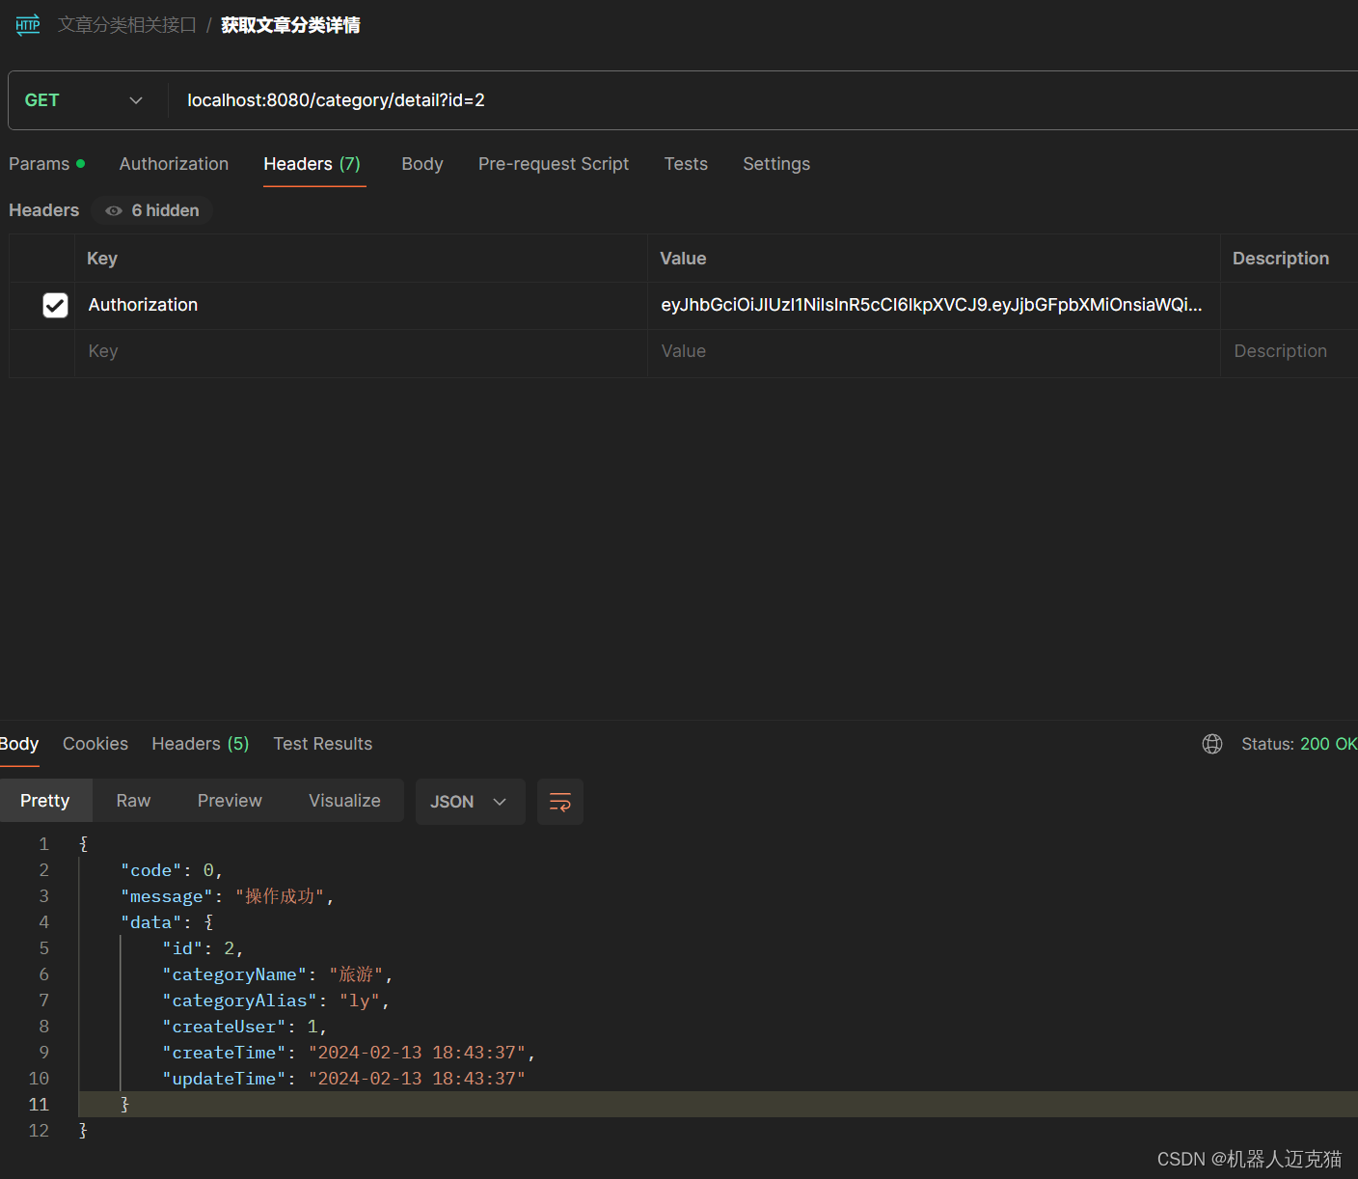Click line number 1 in response gutter

pyautogui.click(x=43, y=844)
